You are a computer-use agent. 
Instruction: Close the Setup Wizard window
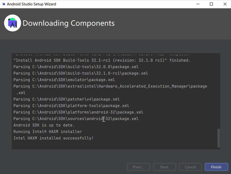pyautogui.click(x=225, y=4)
